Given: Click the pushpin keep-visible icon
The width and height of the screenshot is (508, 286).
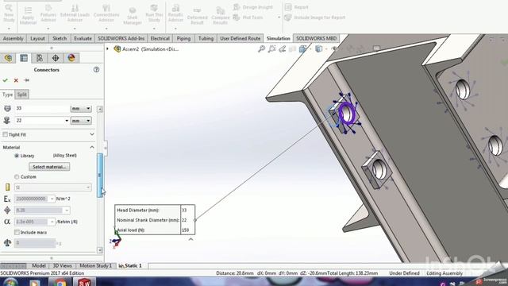Looking at the screenshot, I should point(26,80).
